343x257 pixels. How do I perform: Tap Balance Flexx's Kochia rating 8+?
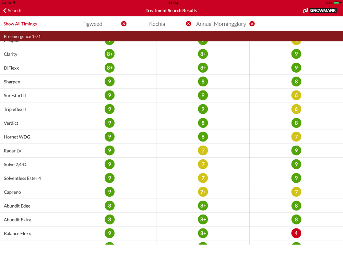(x=203, y=233)
